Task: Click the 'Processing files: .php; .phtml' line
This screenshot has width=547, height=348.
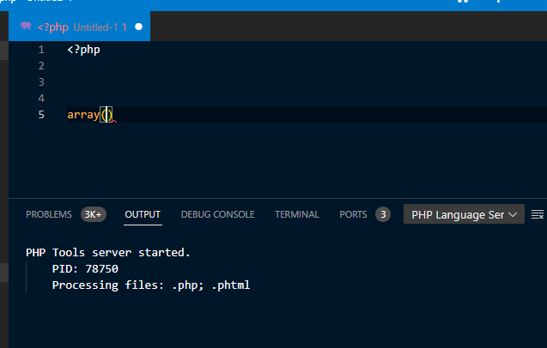Action: pyautogui.click(x=150, y=285)
